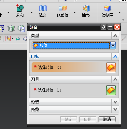Click the green layer stack icon
This screenshot has height=129, width=127.
[x=11, y=28]
